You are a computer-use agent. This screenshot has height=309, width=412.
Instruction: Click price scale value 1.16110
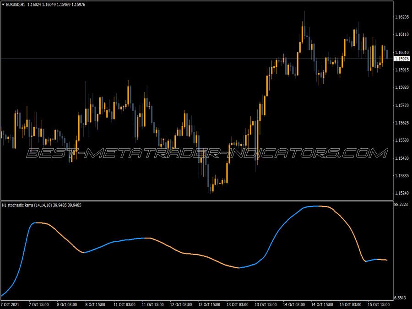pos(402,34)
